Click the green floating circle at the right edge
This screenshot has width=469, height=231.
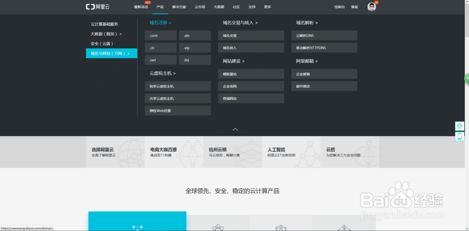tap(467, 78)
